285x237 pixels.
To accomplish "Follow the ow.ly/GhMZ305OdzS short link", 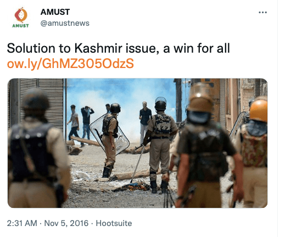I will [70, 64].
